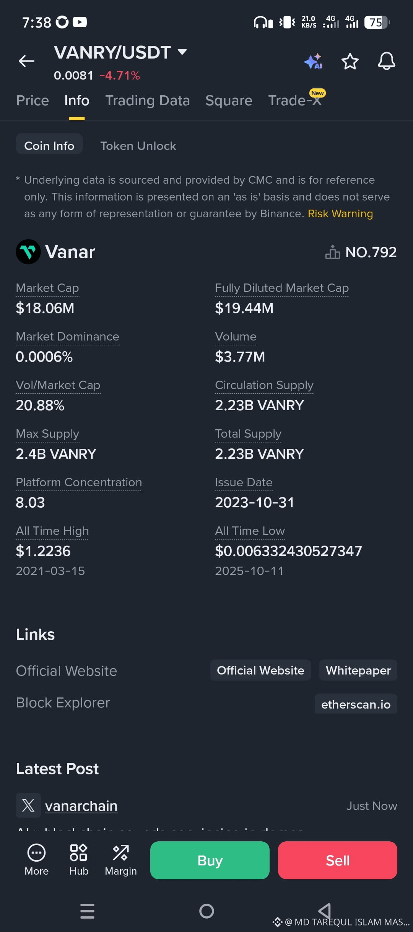
Task: Add VANRY/USDT to favorites star
Action: (x=350, y=61)
